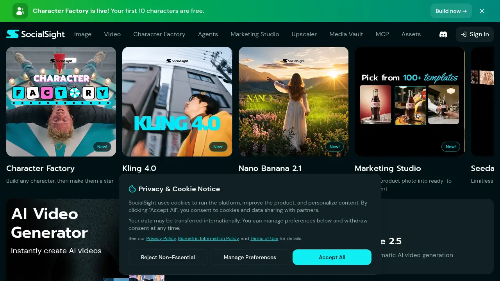Click the Privacy & Cookie Notice heading

[179, 189]
